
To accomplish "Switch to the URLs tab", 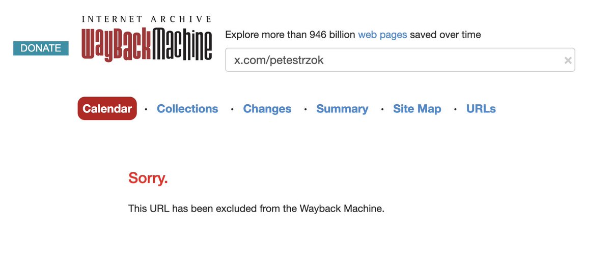I will click(x=481, y=109).
